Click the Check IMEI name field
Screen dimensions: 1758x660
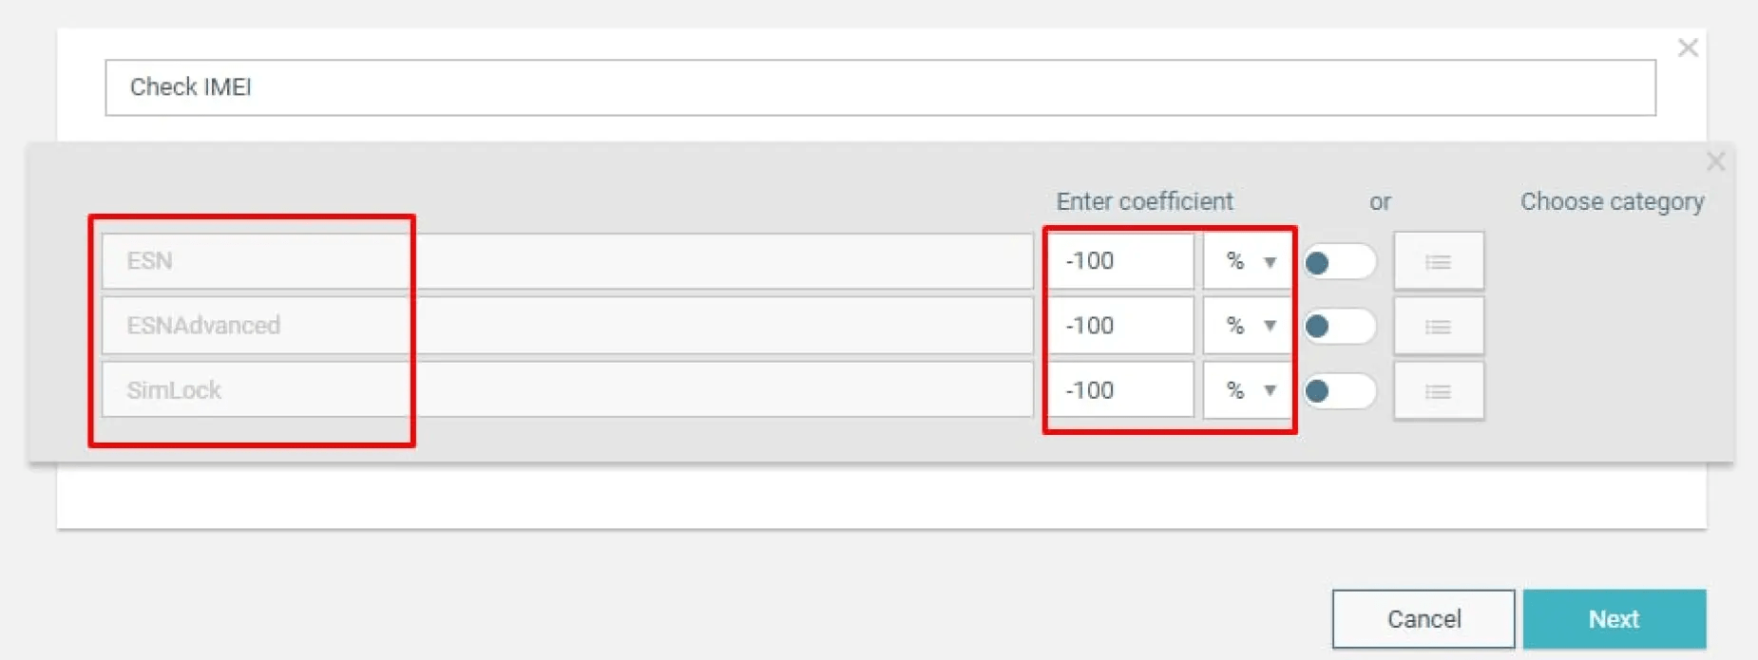coord(880,87)
